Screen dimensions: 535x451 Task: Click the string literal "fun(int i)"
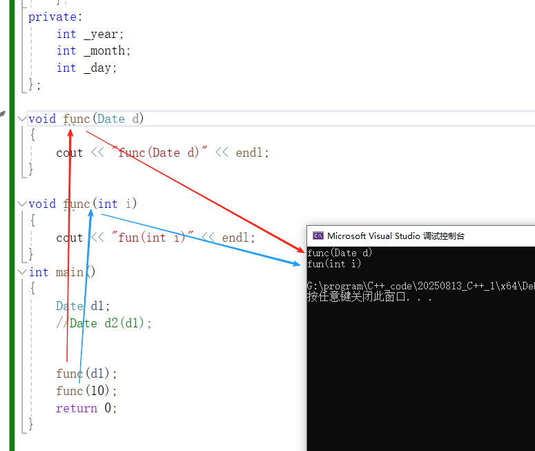(x=153, y=237)
